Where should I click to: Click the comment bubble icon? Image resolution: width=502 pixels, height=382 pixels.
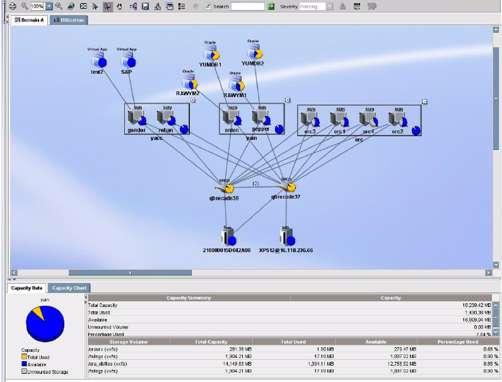(x=371, y=6)
